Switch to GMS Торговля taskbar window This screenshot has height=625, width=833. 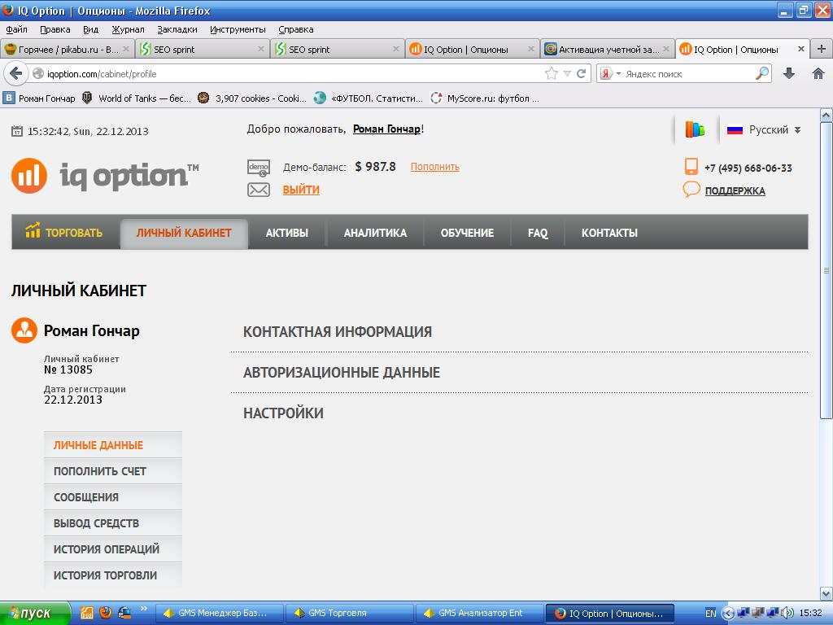tap(350, 613)
